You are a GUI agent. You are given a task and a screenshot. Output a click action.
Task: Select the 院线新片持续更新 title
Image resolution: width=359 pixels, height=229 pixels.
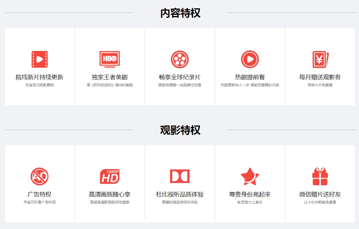tap(40, 77)
